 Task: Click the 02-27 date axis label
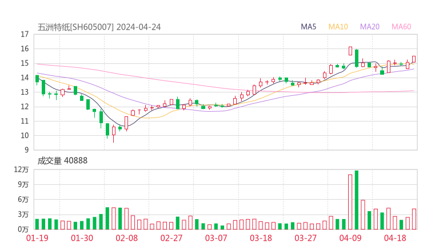tap(171, 238)
